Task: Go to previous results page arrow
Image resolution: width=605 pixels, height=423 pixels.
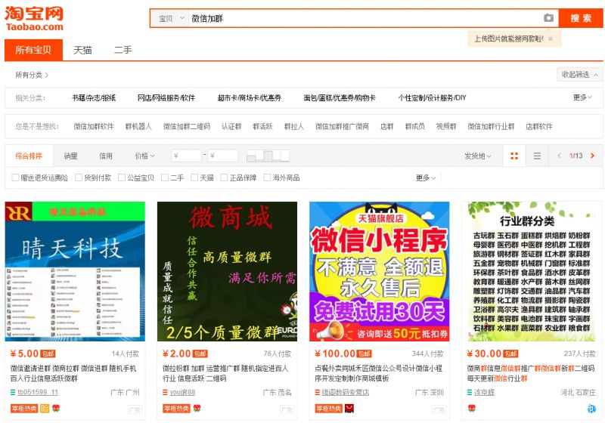Action: 559,156
